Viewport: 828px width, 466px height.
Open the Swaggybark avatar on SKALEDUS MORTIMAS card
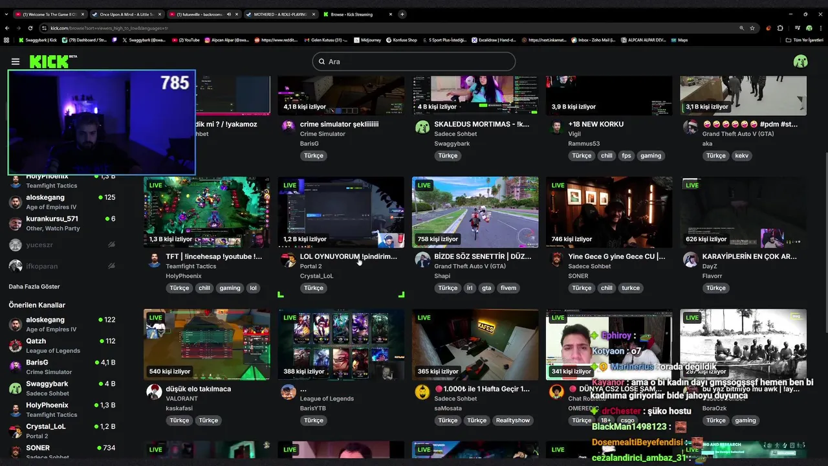[422, 127]
